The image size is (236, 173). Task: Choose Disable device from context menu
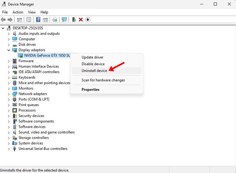(x=107, y=64)
